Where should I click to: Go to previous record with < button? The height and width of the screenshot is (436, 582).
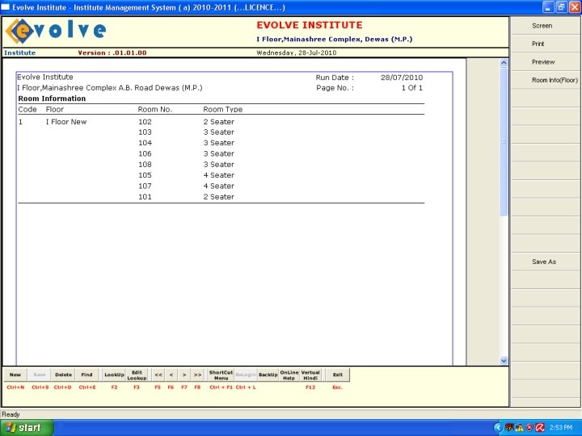pyautogui.click(x=171, y=375)
